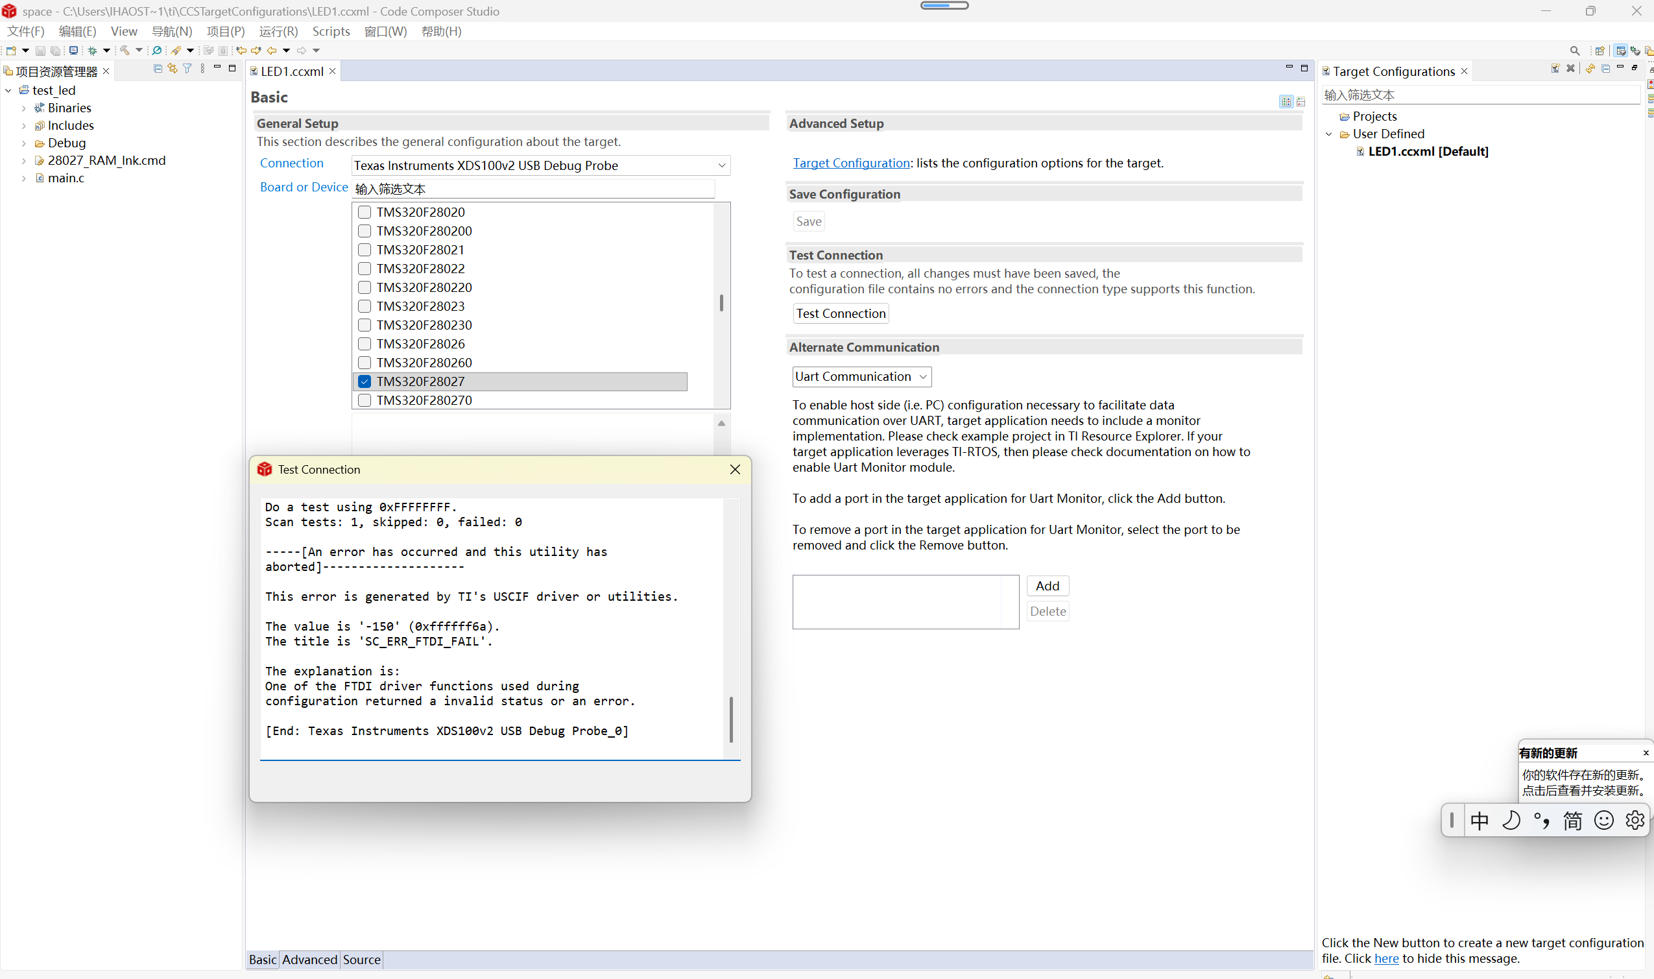Image resolution: width=1654 pixels, height=979 pixels.
Task: Enable the TMS320F280200 checkbox
Action: [x=364, y=231]
